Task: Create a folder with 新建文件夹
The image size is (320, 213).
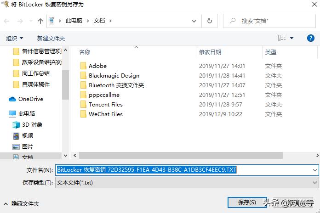Action: 51,38
